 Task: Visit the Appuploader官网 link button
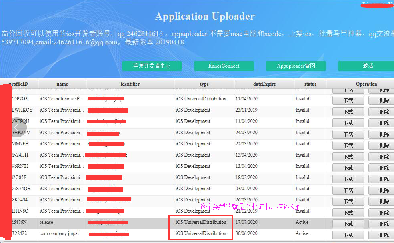click(296, 66)
